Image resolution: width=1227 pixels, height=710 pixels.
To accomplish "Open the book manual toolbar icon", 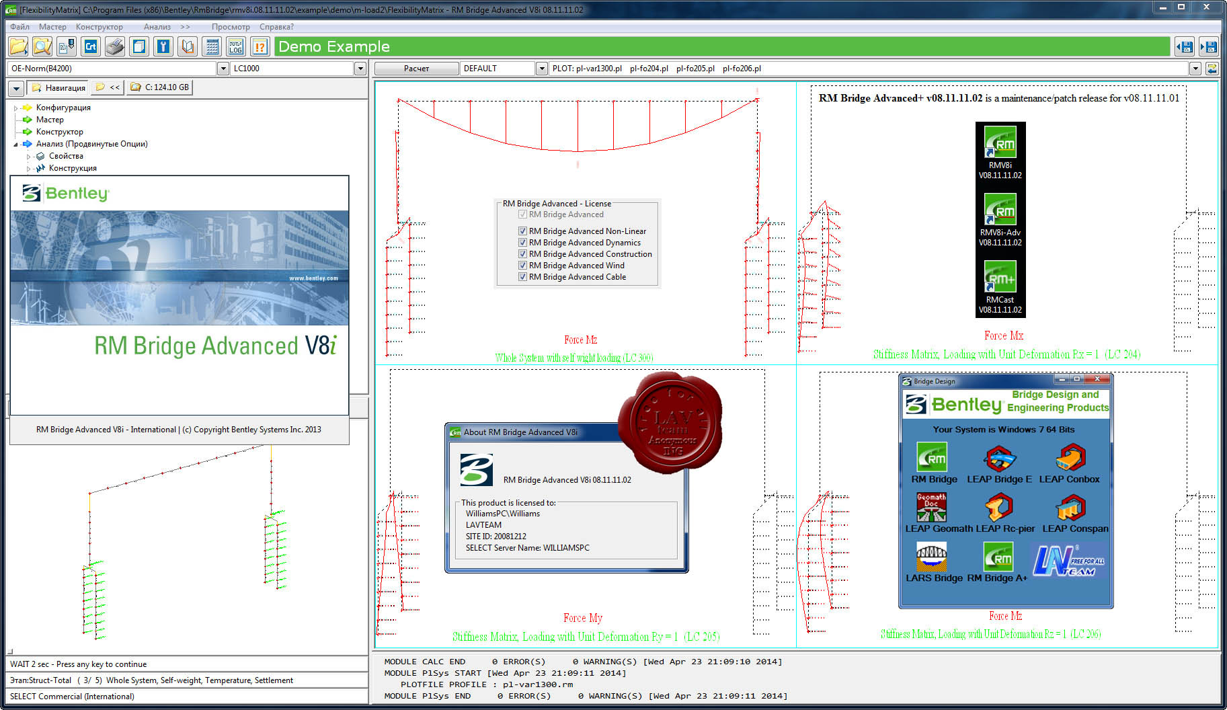I will [188, 46].
